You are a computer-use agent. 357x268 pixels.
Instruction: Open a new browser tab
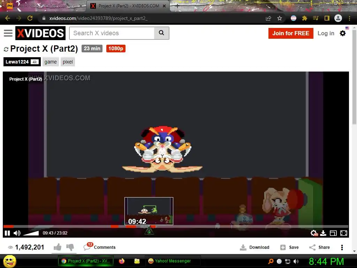point(177,6)
